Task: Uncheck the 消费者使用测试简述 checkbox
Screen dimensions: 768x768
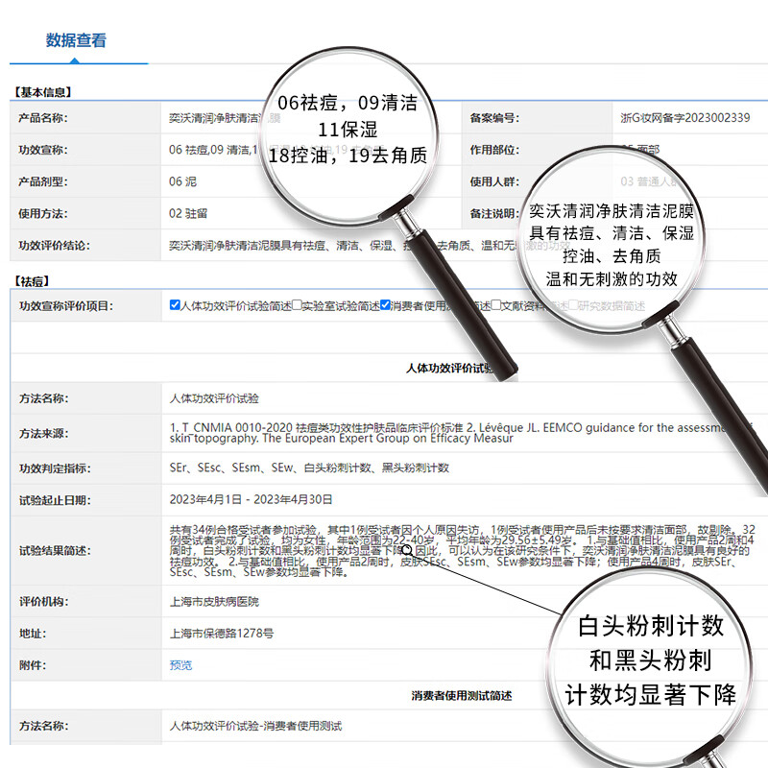Action: point(385,305)
